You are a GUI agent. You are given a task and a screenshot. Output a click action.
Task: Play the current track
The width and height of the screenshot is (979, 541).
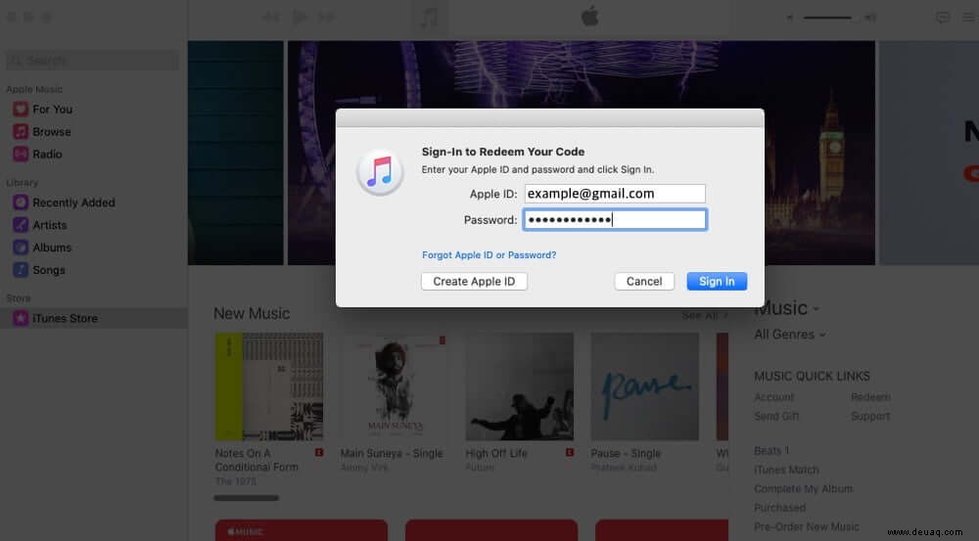(x=300, y=18)
